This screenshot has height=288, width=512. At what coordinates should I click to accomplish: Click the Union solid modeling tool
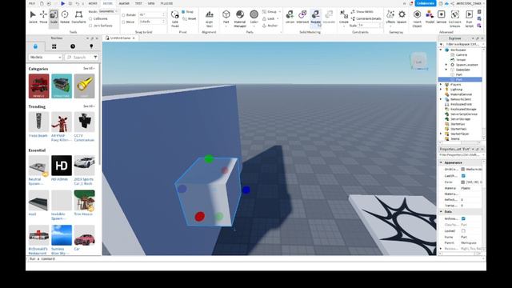[x=290, y=17]
